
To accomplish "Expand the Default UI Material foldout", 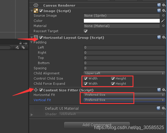I will pyautogui.click(x=32, y=115).
